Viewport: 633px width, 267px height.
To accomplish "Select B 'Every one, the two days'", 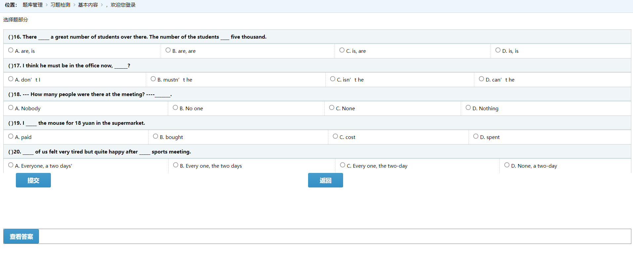I will pos(176,165).
